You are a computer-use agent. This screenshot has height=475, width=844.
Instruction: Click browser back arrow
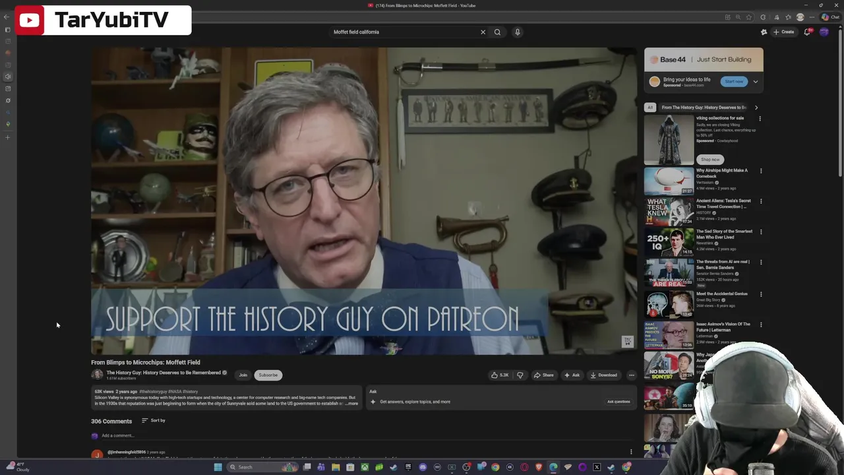tap(7, 17)
